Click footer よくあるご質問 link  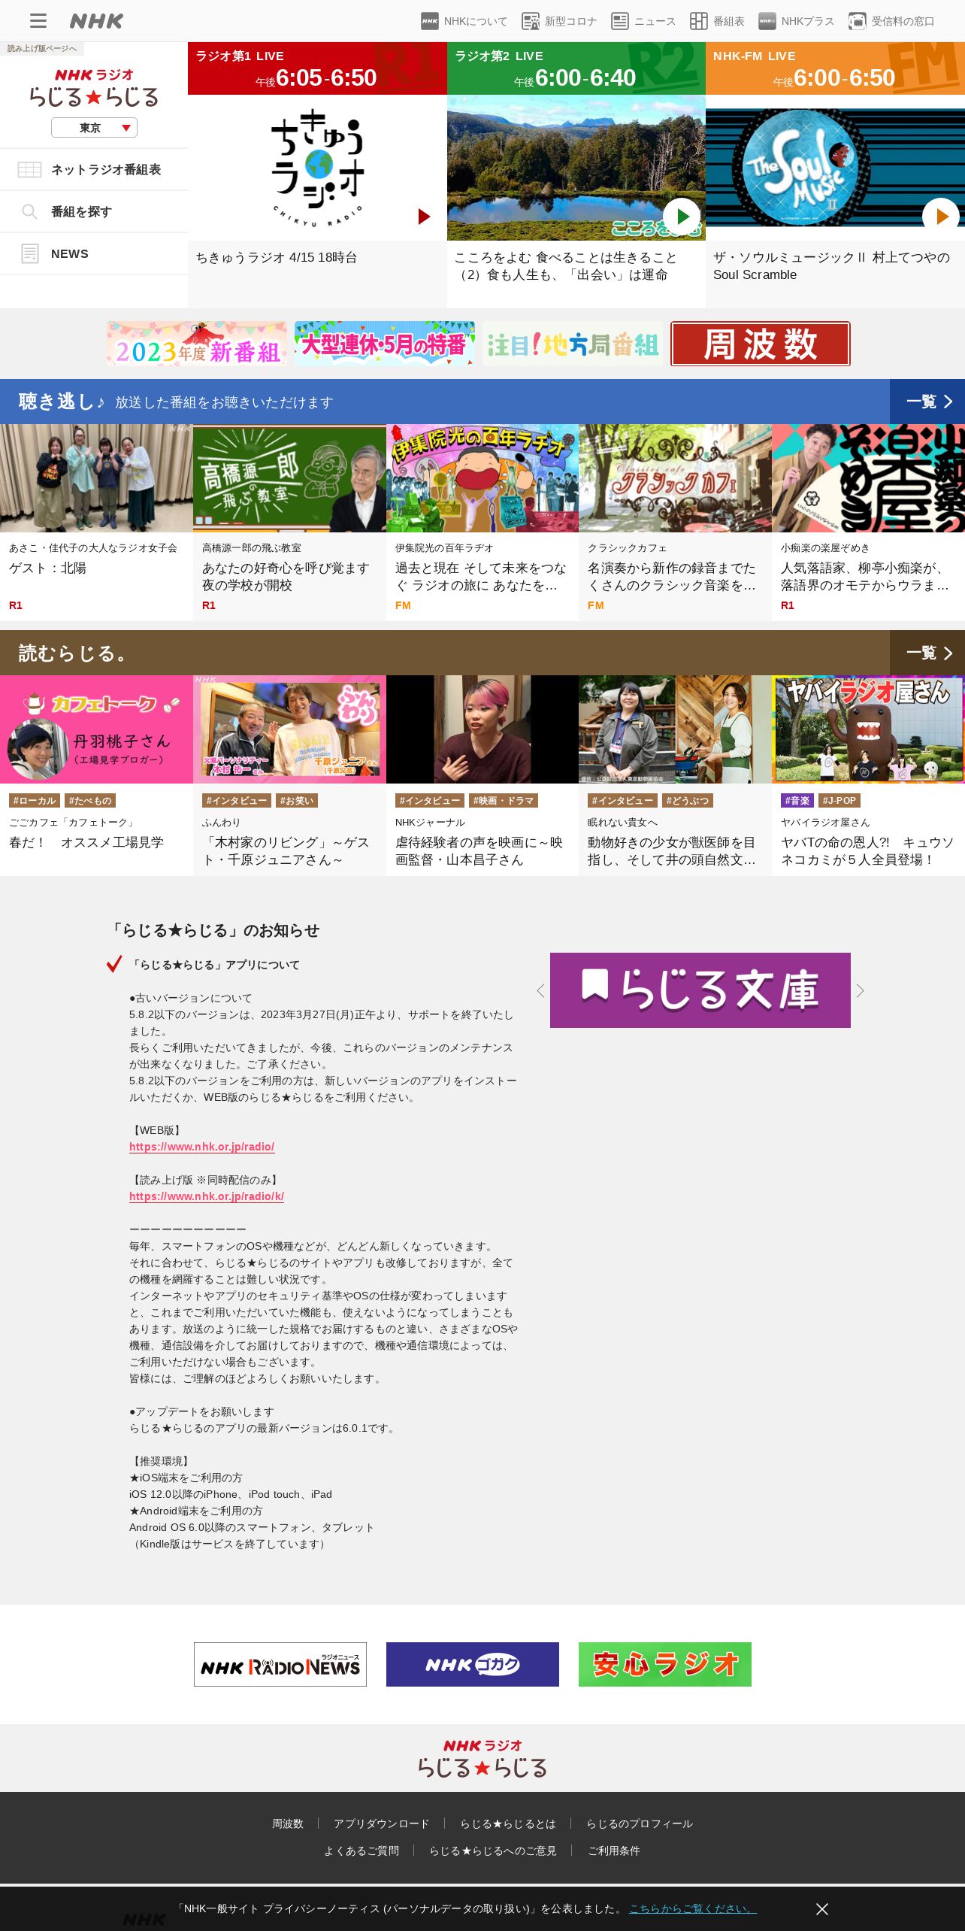361,1851
